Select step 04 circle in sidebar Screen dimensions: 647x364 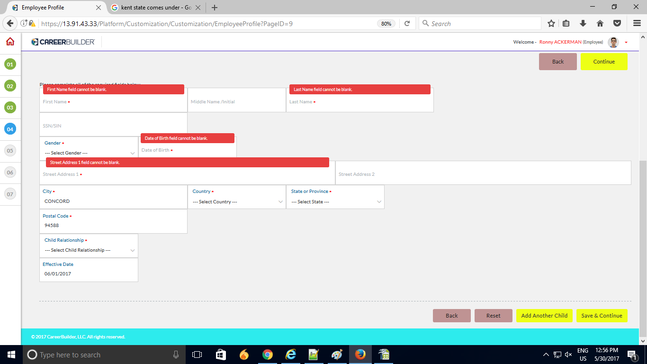tap(10, 129)
